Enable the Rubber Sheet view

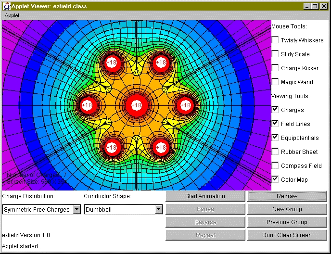(x=275, y=152)
